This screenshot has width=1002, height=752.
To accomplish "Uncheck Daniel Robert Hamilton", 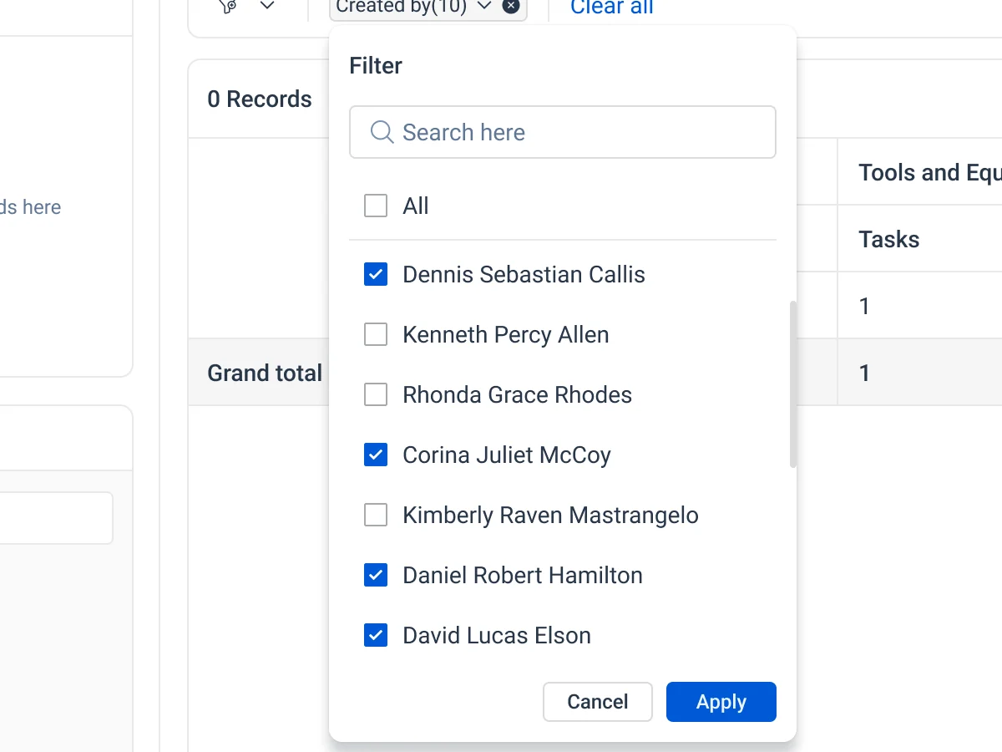I will tap(376, 575).
